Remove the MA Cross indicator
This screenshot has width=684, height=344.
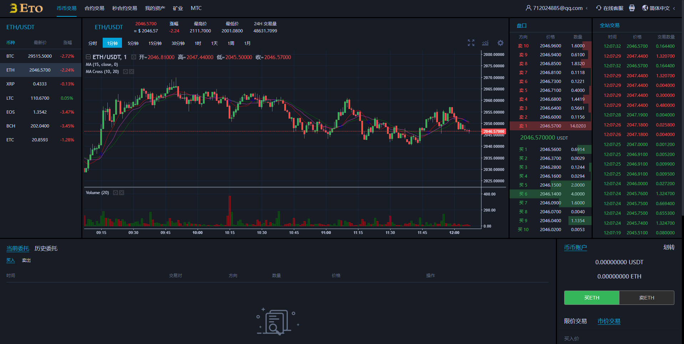click(132, 72)
